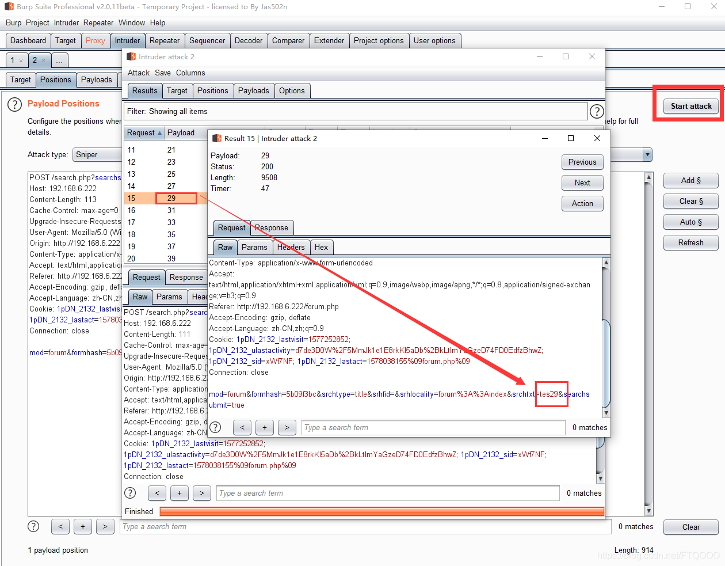
Task: Click dropdown arrow at right of attack type
Action: coord(648,155)
